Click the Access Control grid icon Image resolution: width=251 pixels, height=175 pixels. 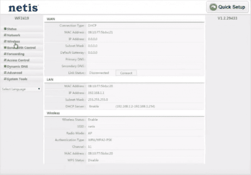pos(5,60)
